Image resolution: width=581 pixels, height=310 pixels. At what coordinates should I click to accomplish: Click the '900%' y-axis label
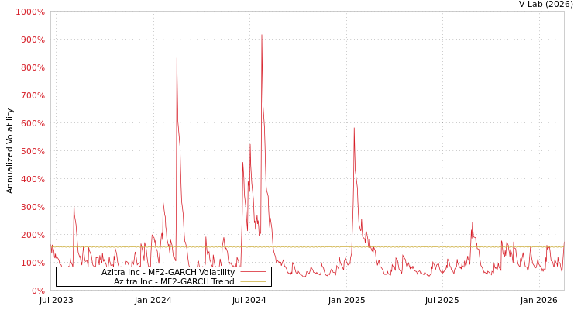[x=33, y=40]
